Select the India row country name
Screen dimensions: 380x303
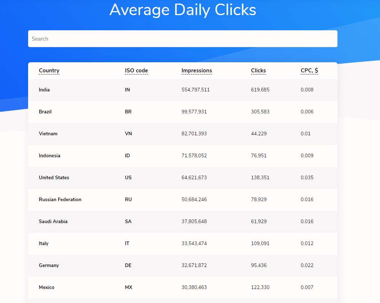pyautogui.click(x=44, y=90)
